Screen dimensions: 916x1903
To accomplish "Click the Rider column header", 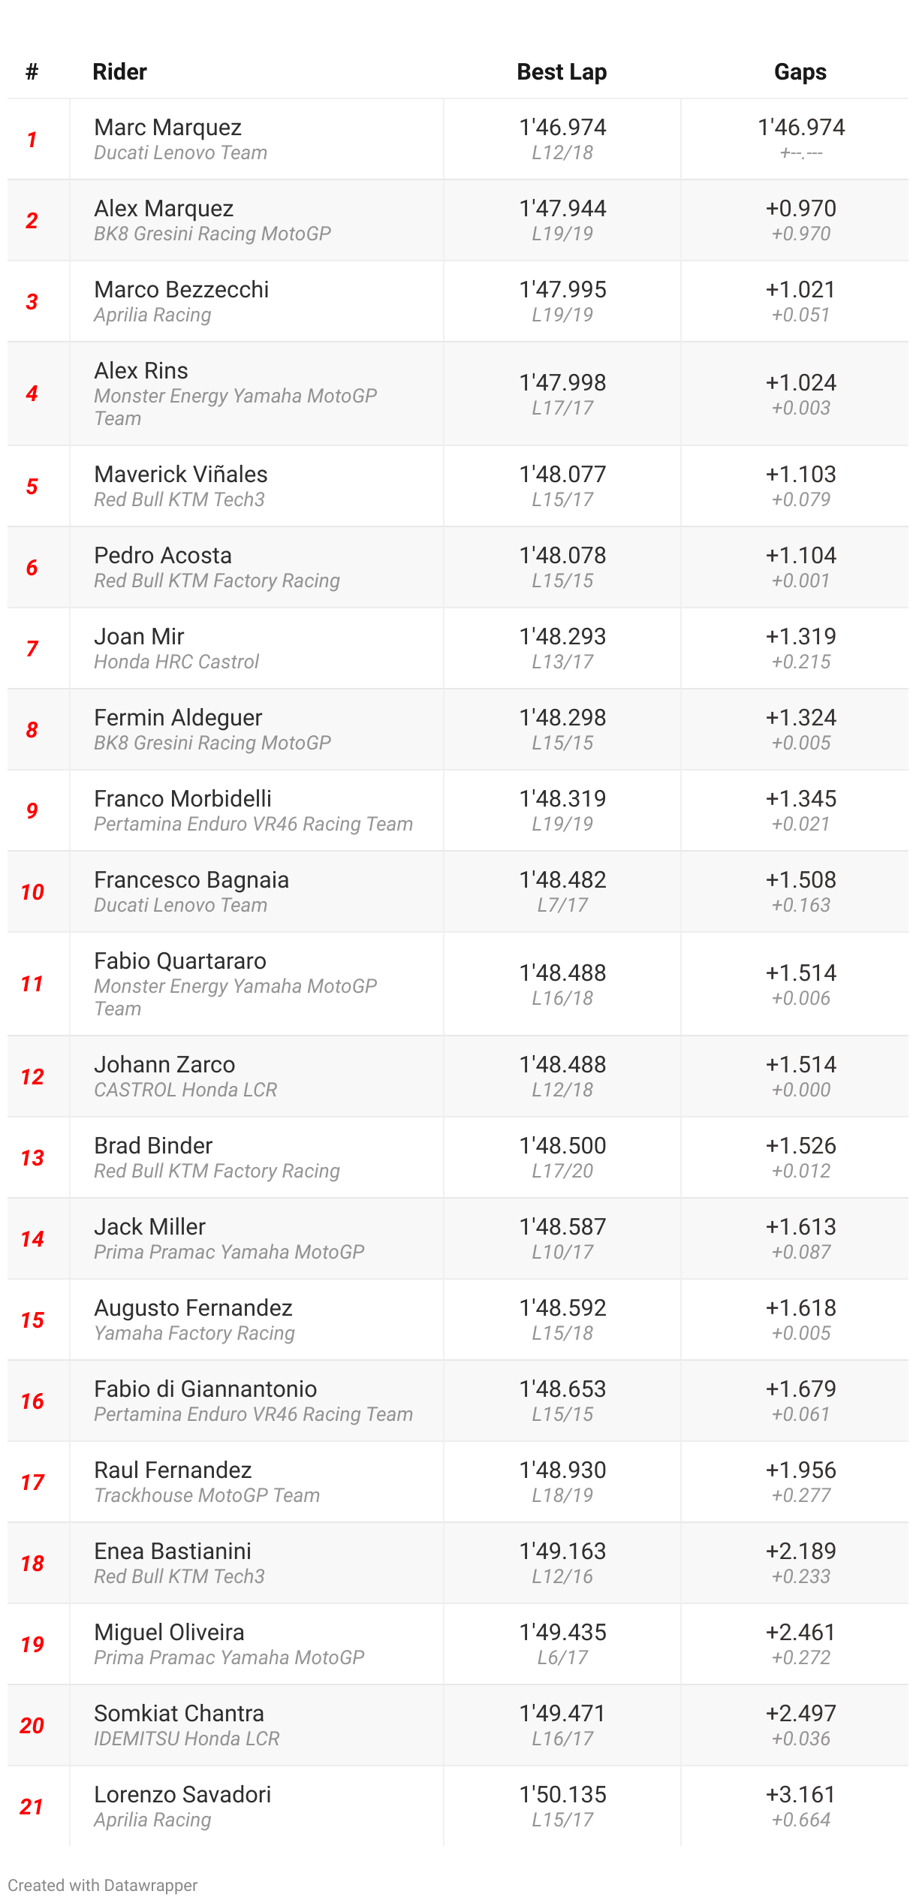I will pyautogui.click(x=119, y=72).
